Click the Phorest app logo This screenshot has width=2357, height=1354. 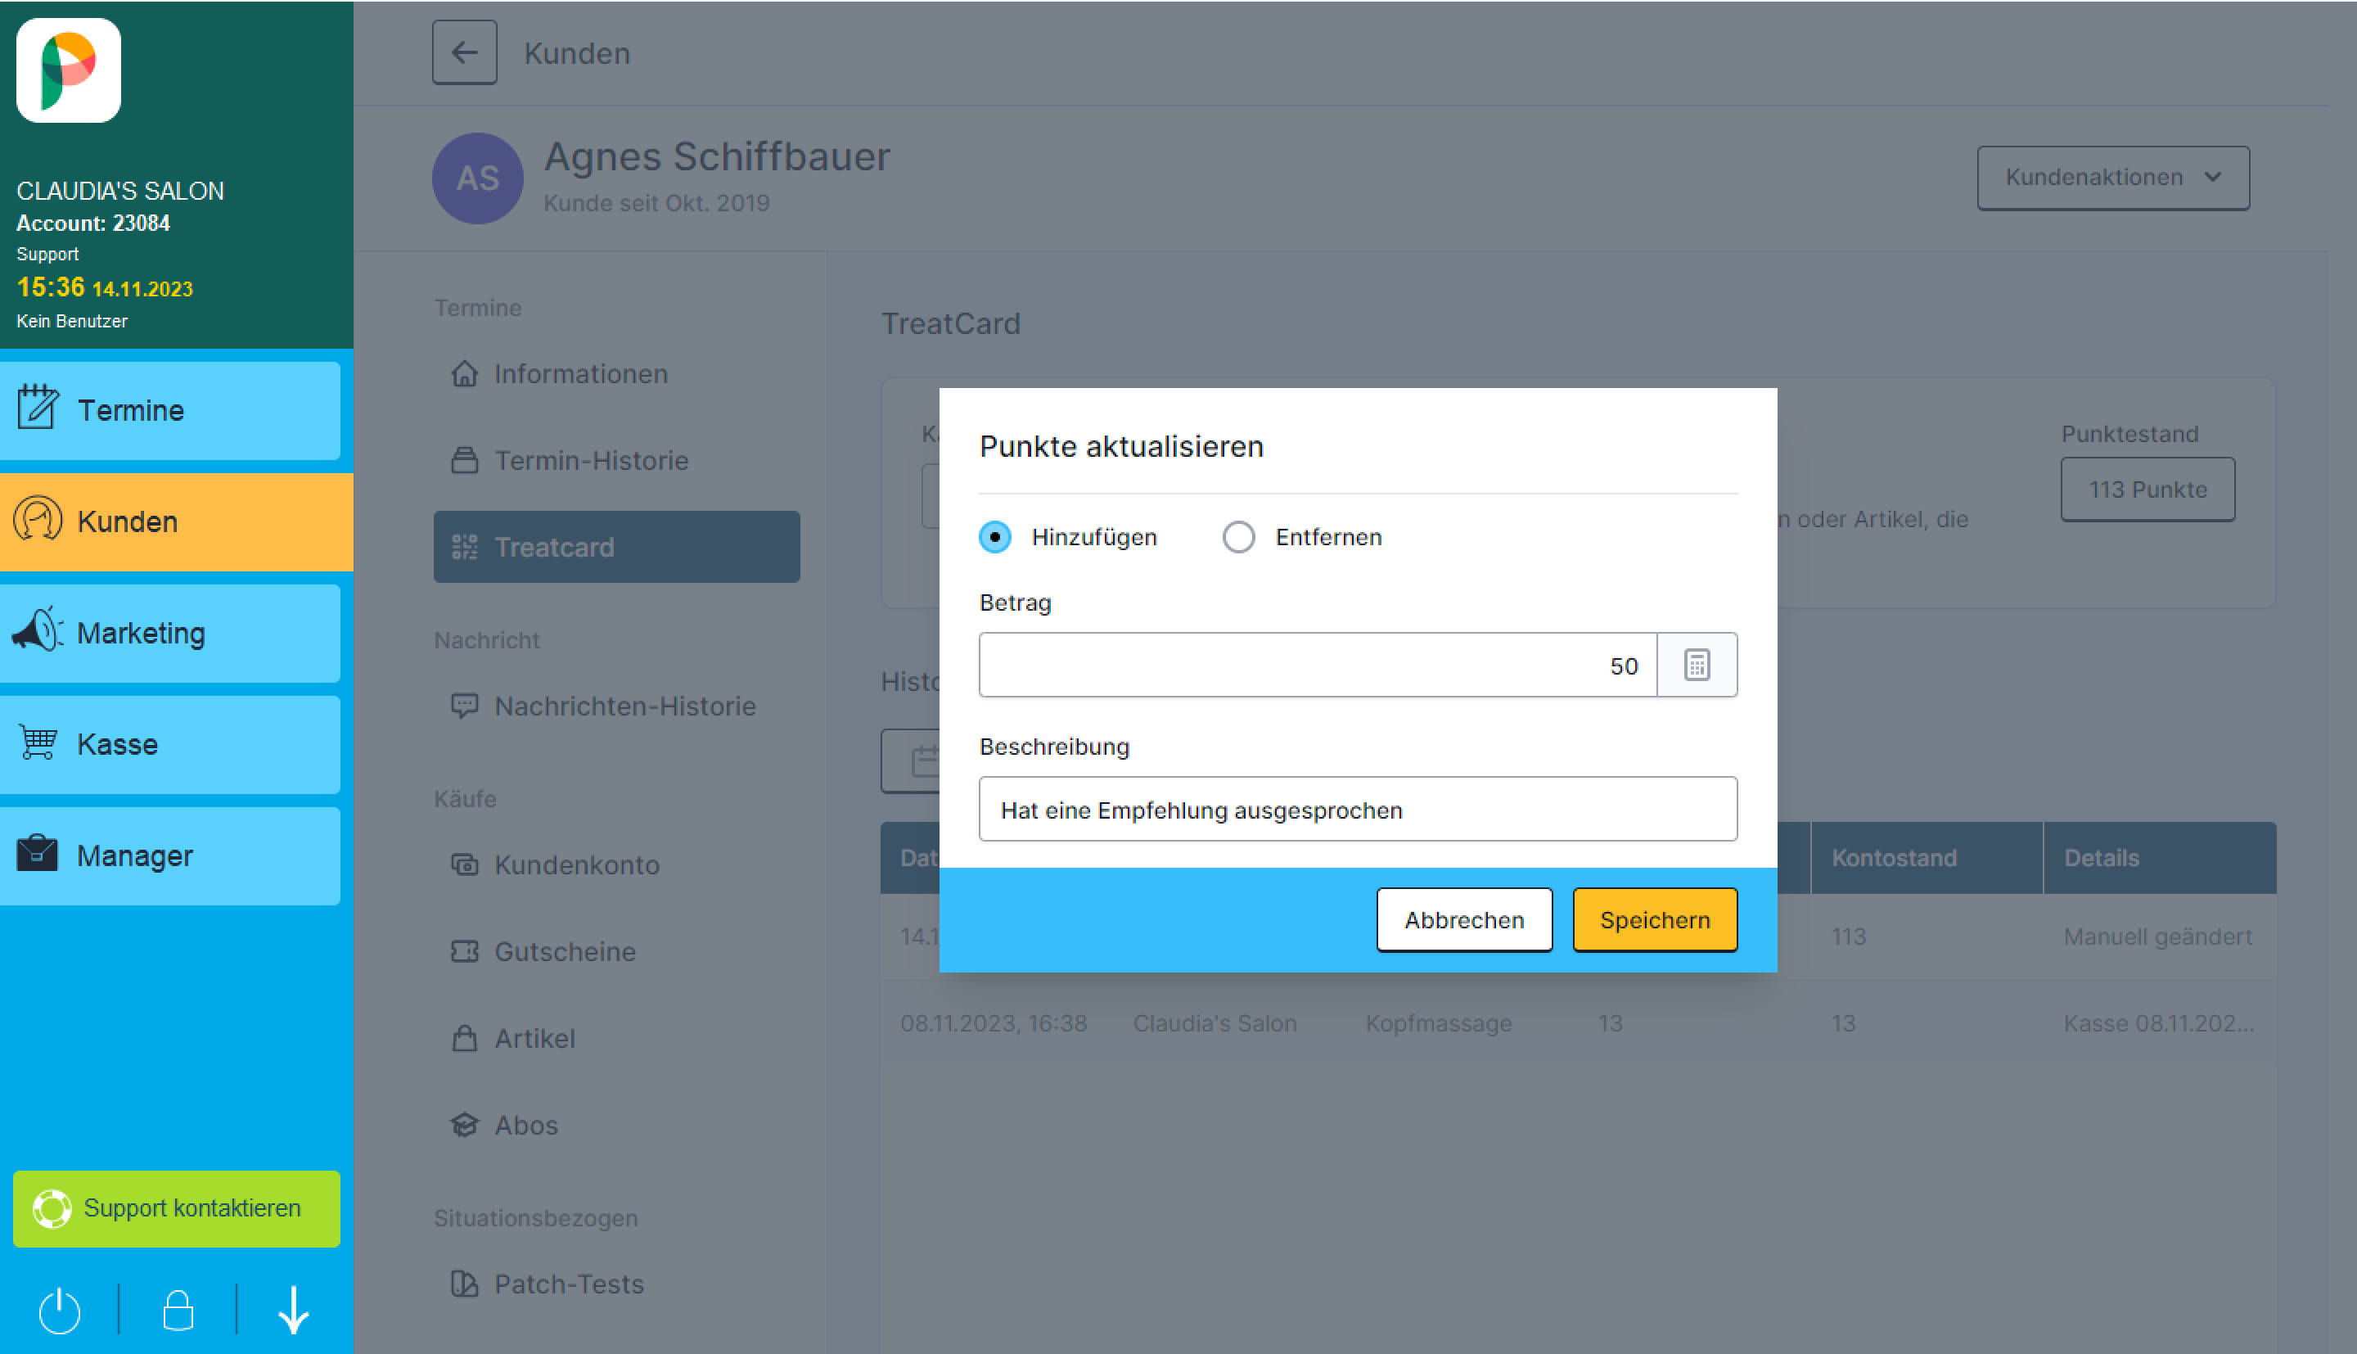coord(69,70)
